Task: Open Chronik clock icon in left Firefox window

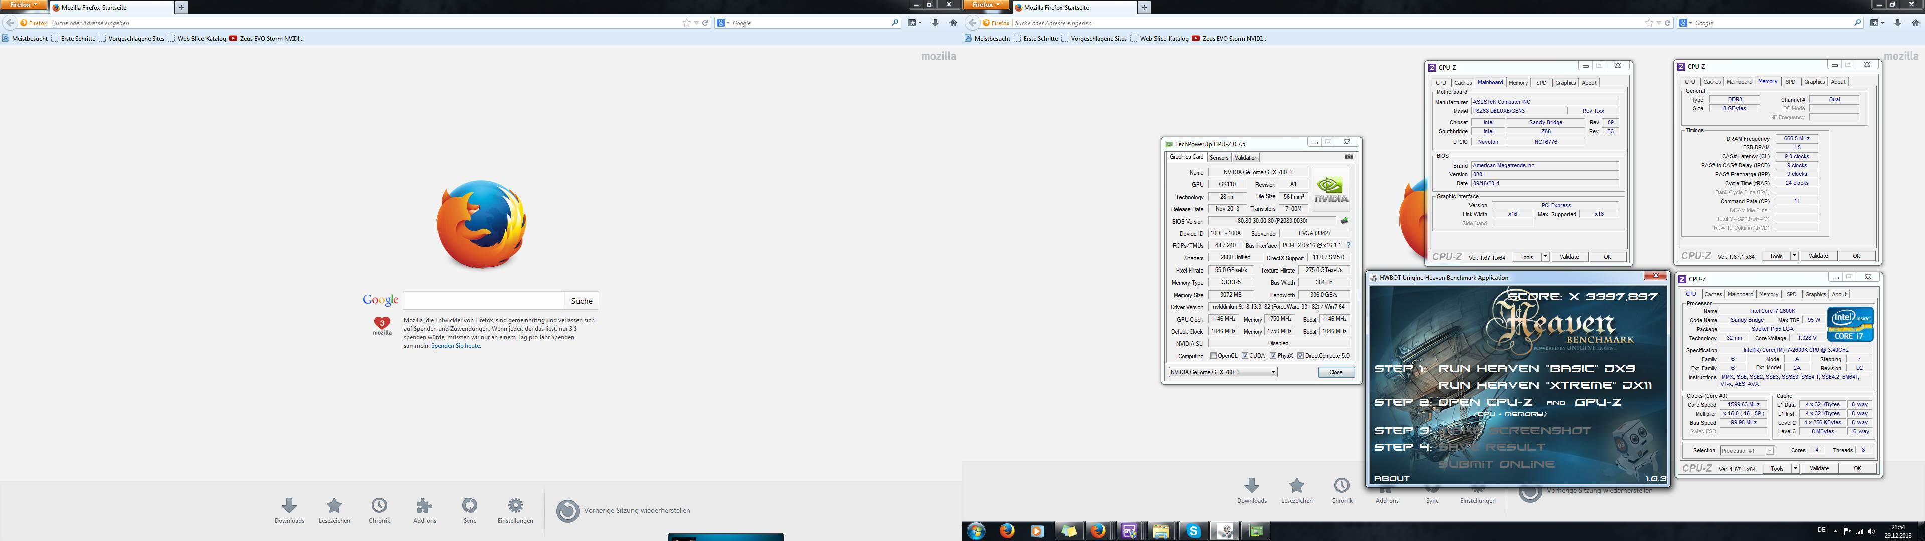Action: pos(379,506)
